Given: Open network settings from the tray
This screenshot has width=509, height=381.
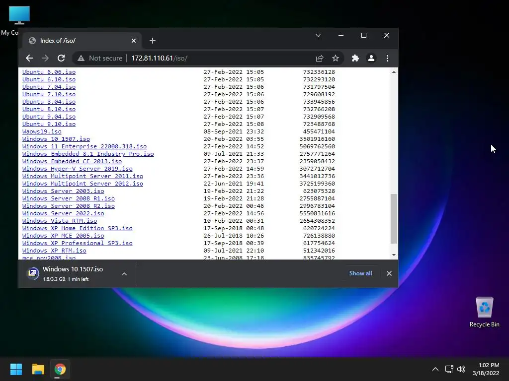Looking at the screenshot, I should 449,369.
